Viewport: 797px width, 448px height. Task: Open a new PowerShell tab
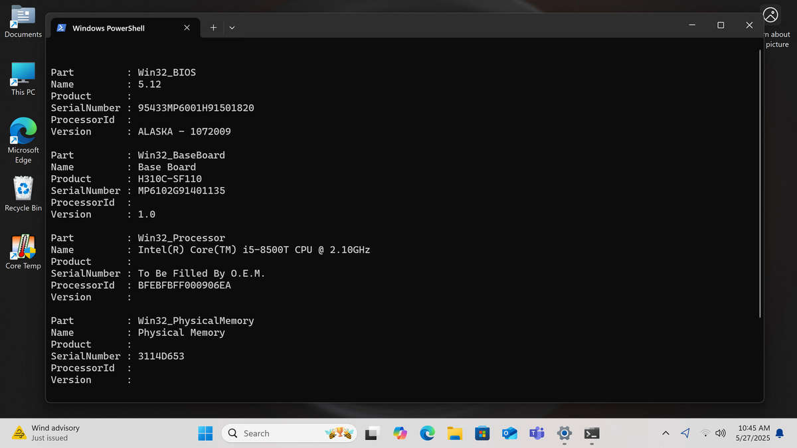click(213, 27)
